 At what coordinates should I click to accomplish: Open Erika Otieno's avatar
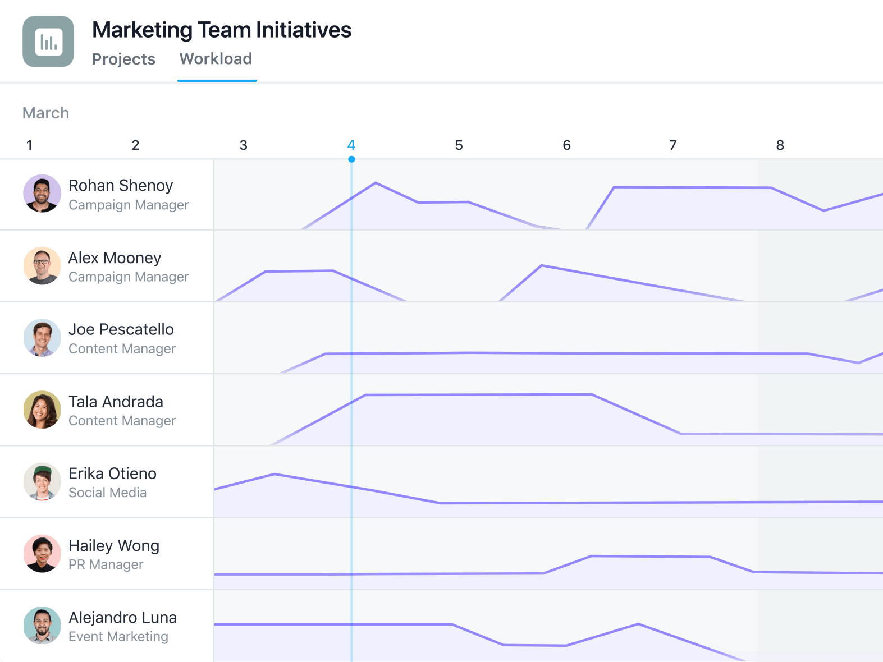point(42,481)
